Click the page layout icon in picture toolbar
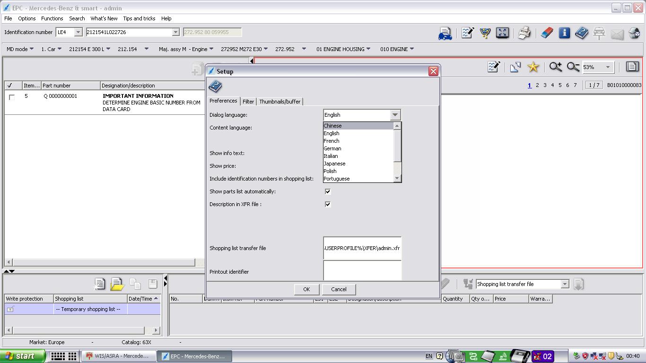This screenshot has height=363, width=646. tap(632, 67)
